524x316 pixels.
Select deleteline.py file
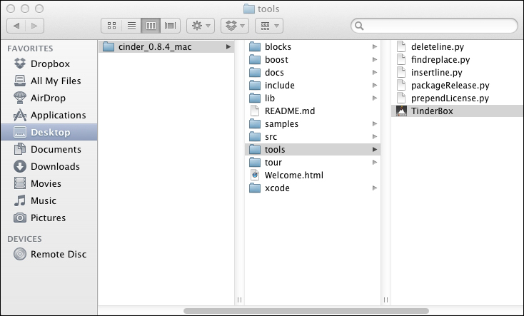pyautogui.click(x=457, y=47)
